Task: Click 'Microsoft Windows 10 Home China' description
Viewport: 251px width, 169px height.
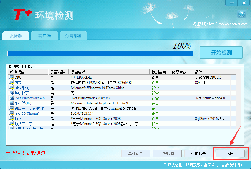Action: 97,88
